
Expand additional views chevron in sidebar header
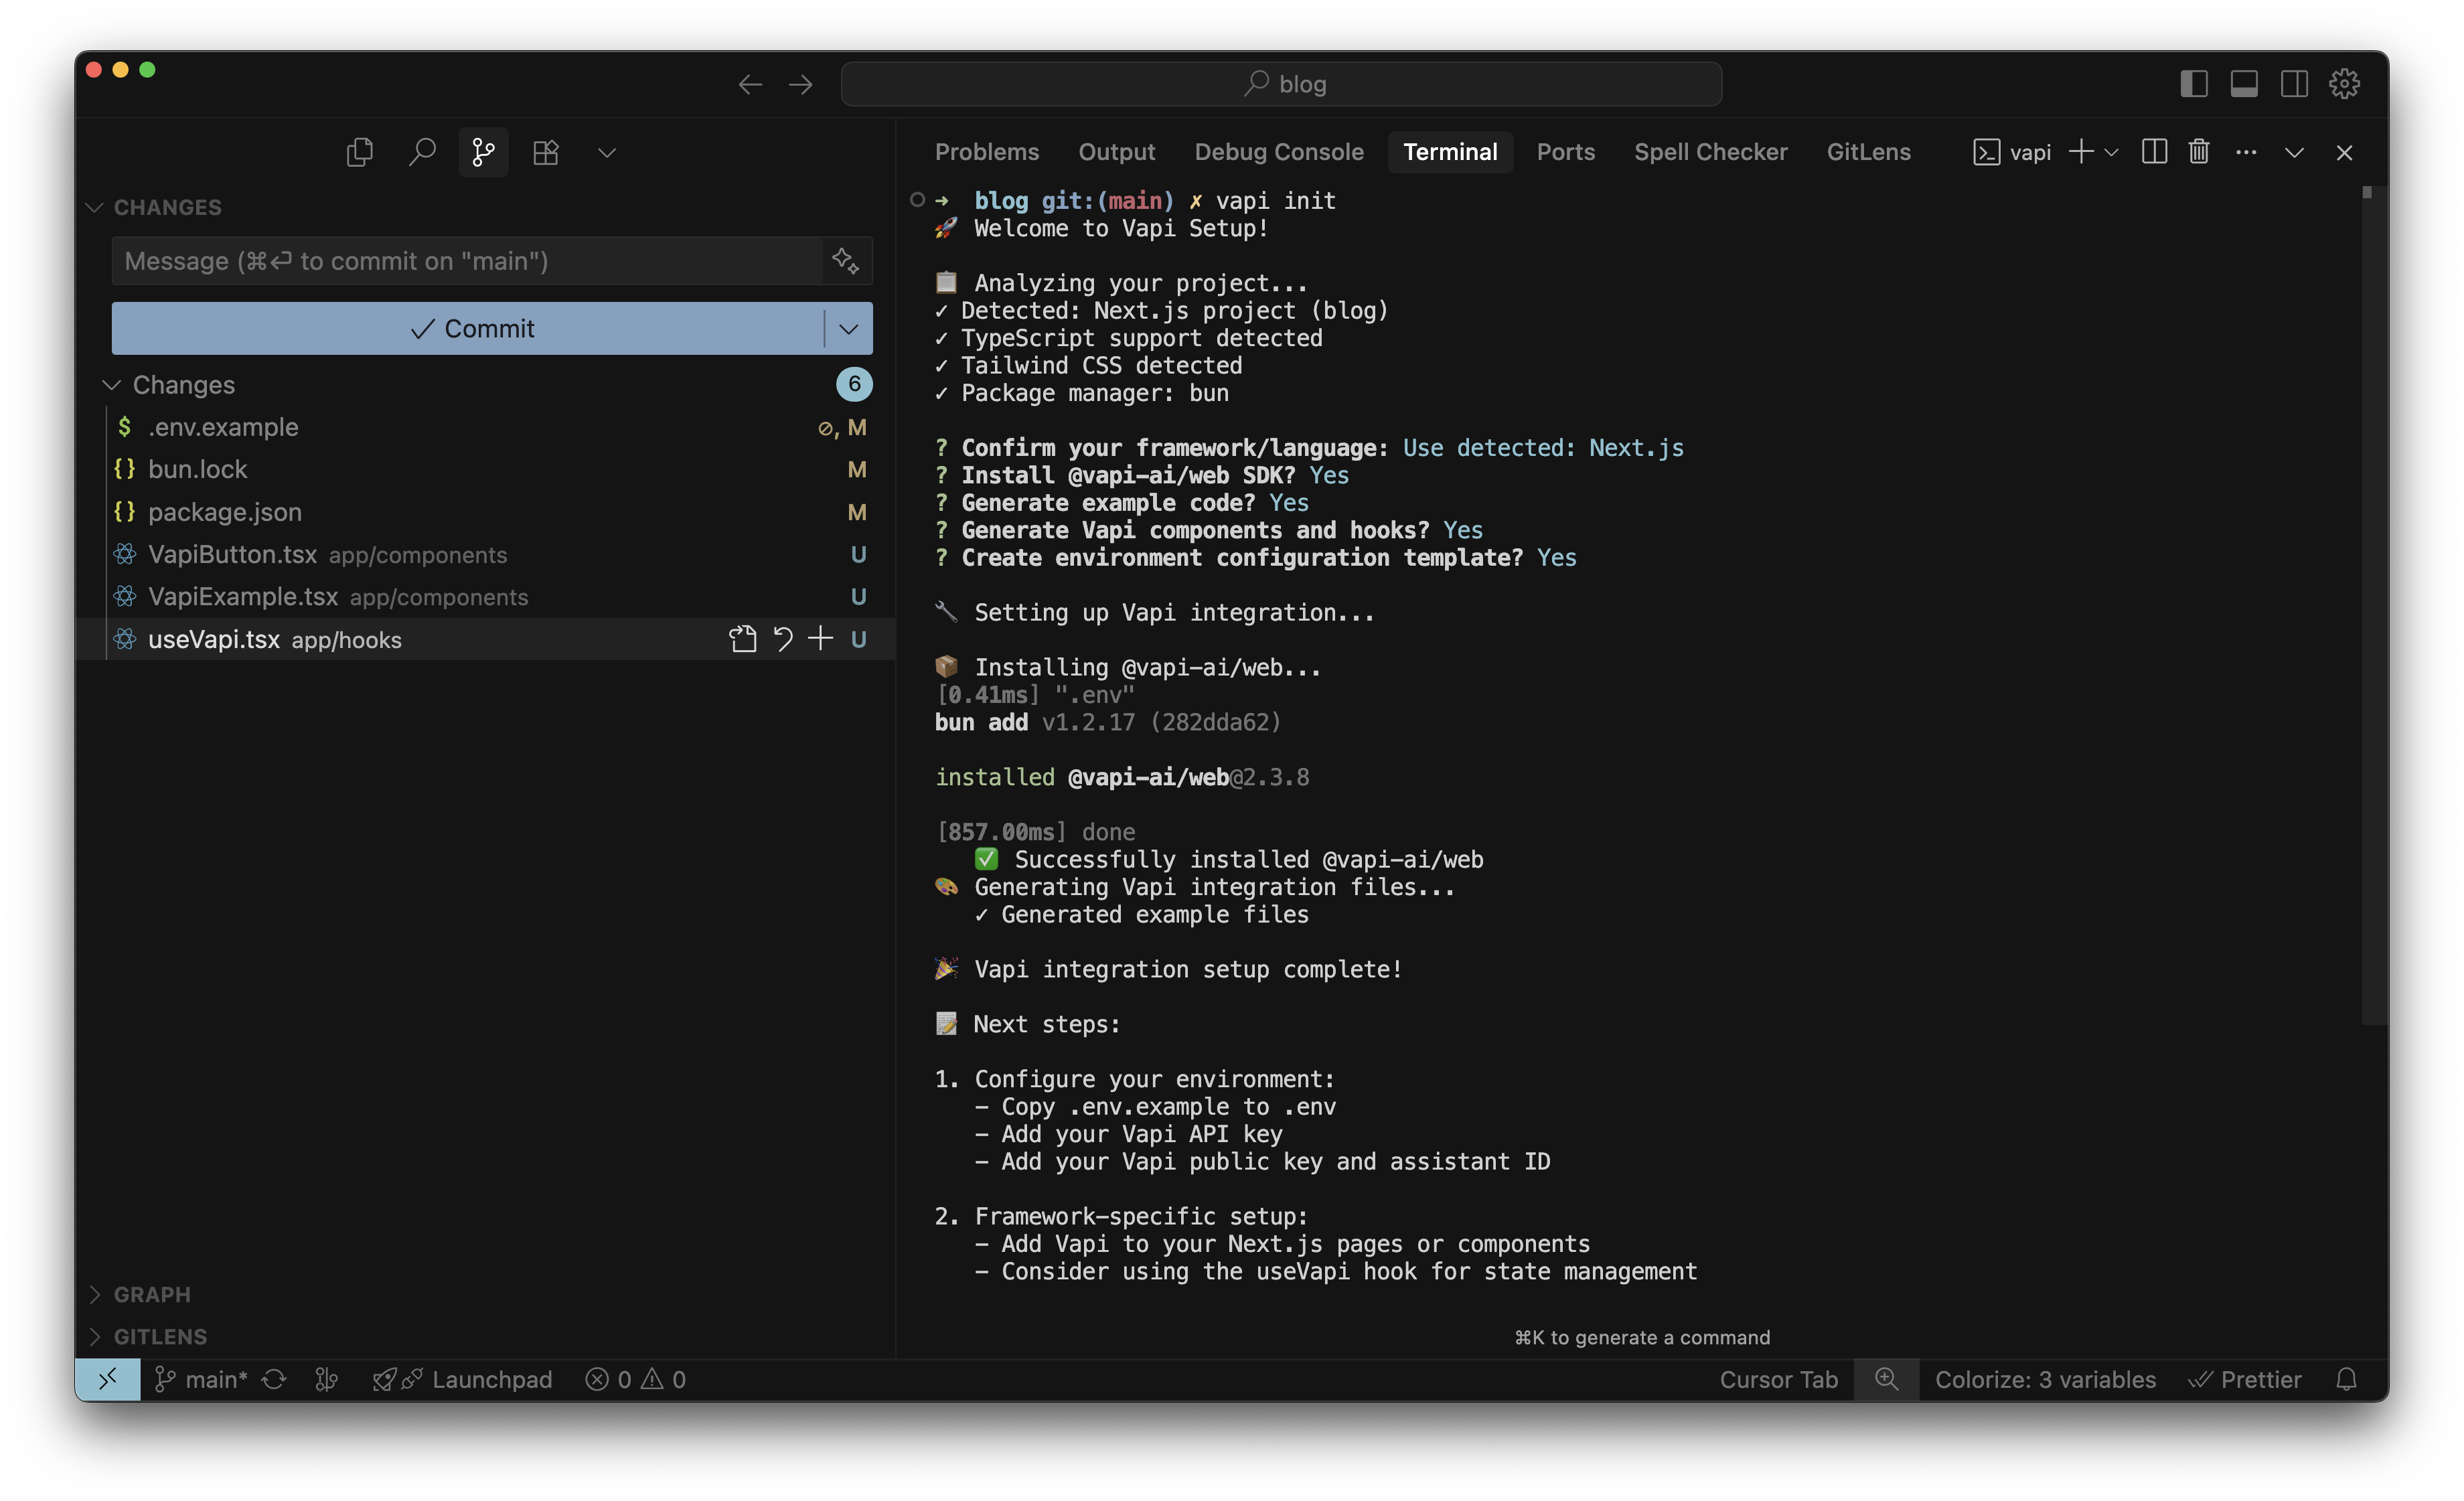(607, 152)
